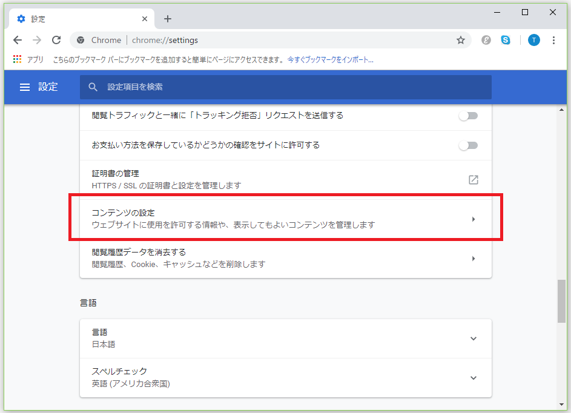This screenshot has height=413, width=571.
Task: Open the アプリ apps shortcut
Action: click(28, 60)
